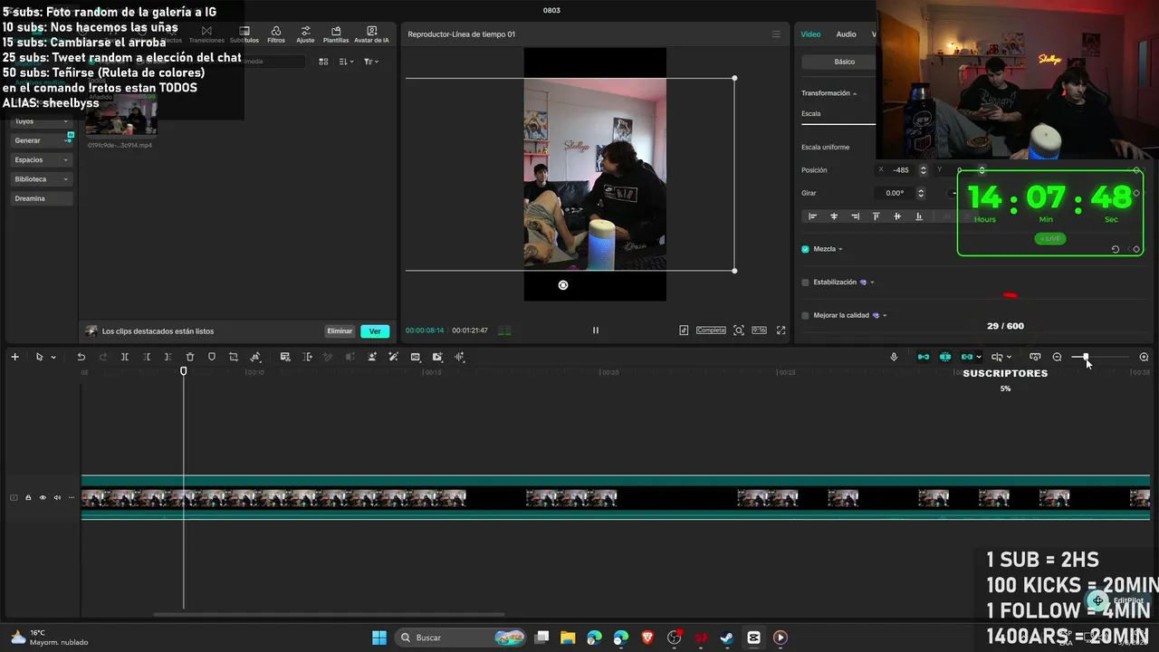Open the Avatar de IA panel
The image size is (1159, 652).
tap(371, 34)
